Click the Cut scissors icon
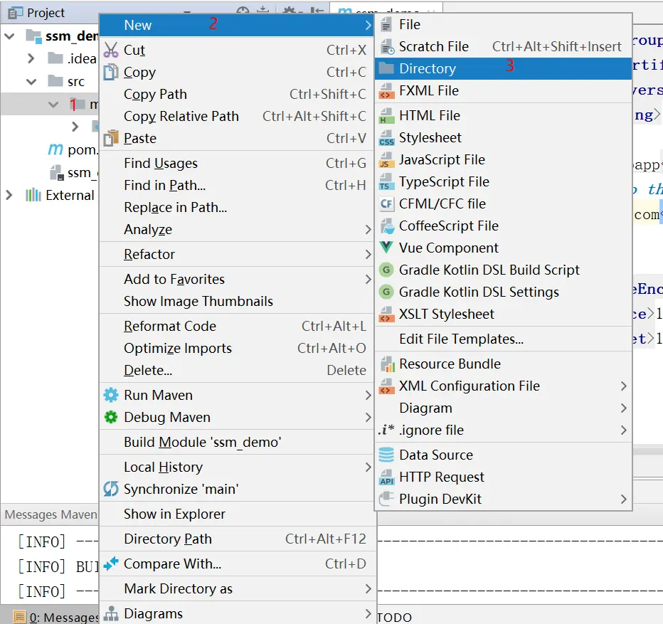663x624 pixels. point(111,50)
